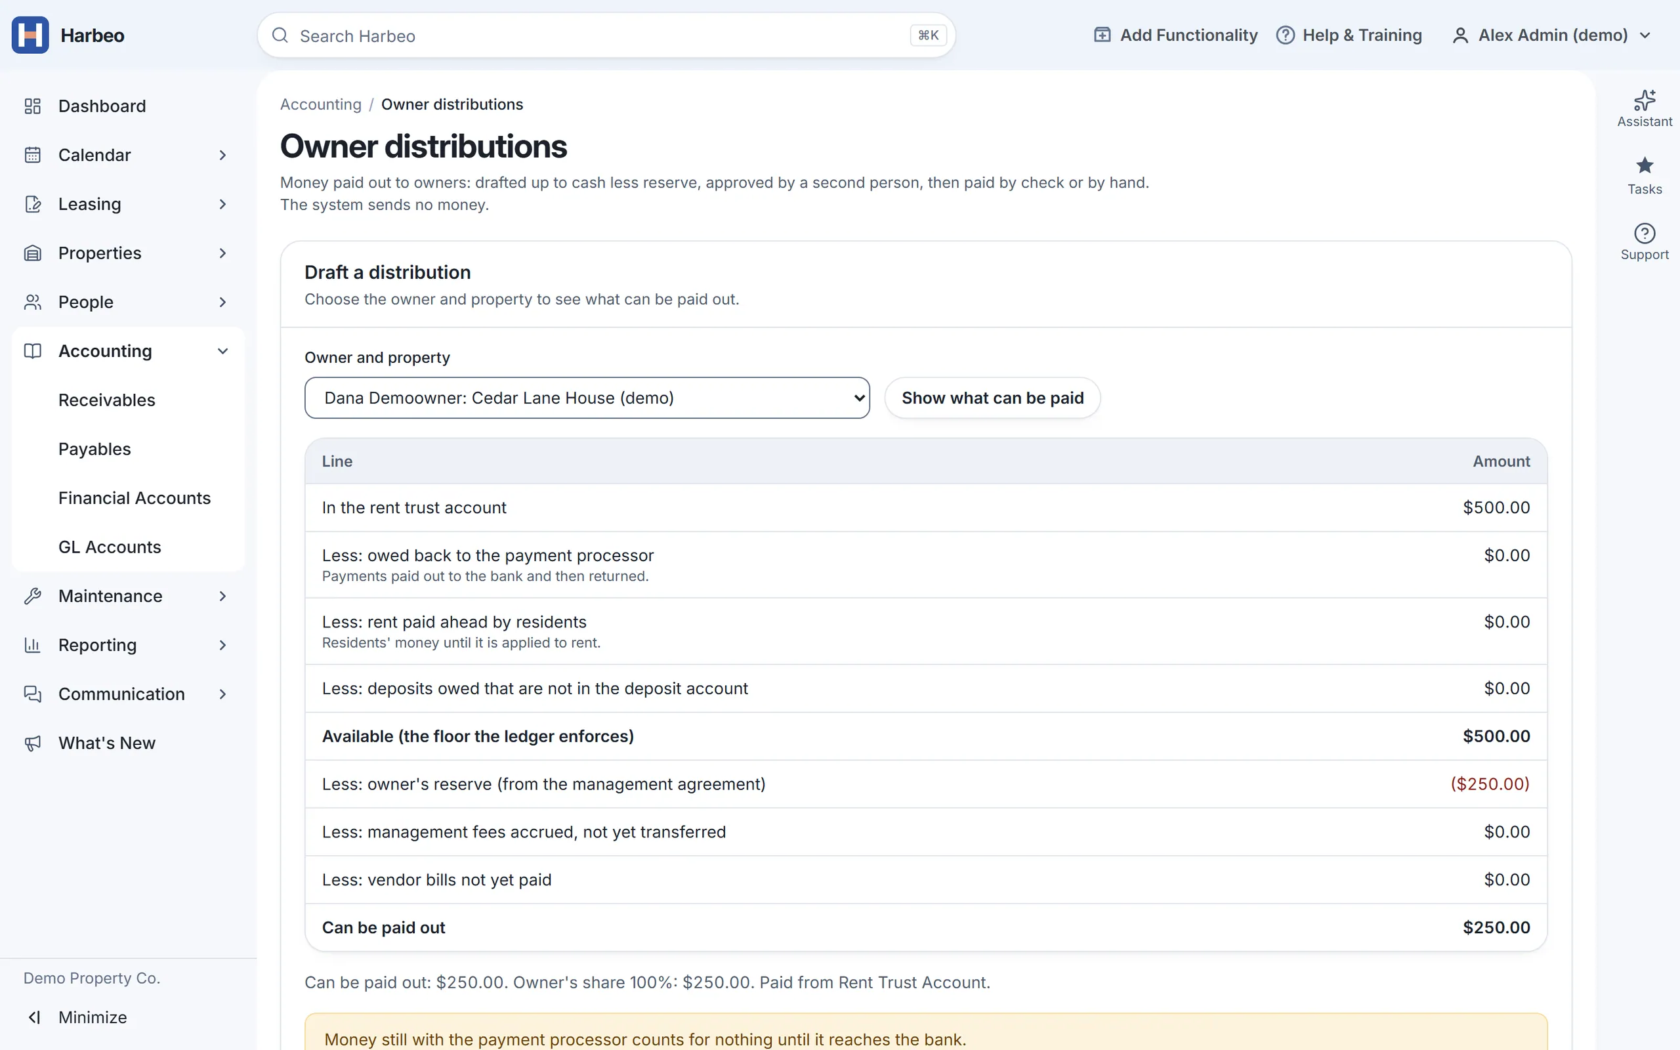Collapse the Accounting menu chevron
1680x1050 pixels.
tap(223, 350)
